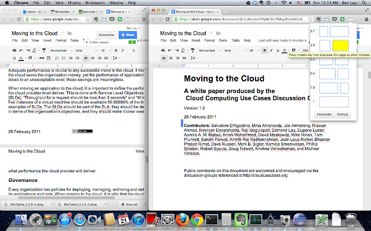This screenshot has width=371, height=231.
Task: Apply numbered list in left window
Action: point(57,58)
